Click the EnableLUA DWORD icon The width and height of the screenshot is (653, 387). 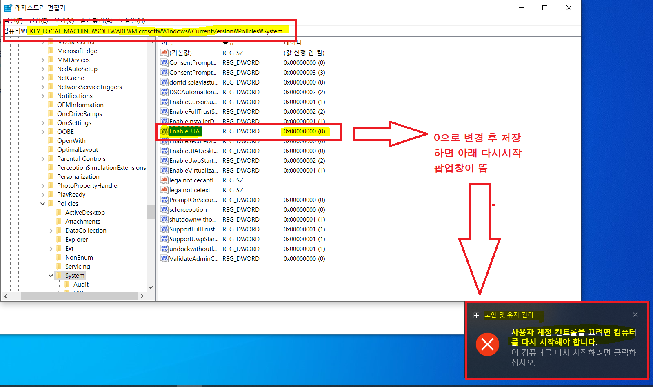[164, 131]
